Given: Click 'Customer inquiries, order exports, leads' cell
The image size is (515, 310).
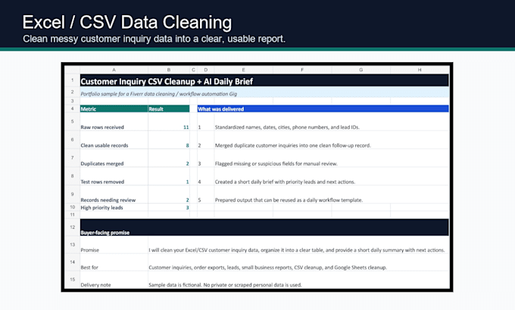Looking at the screenshot, I should tap(298, 262).
